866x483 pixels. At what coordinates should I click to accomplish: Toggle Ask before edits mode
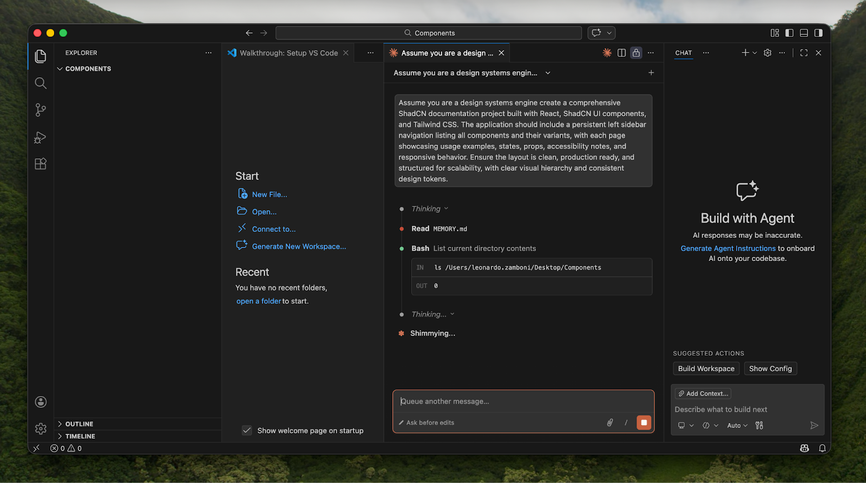[427, 422]
